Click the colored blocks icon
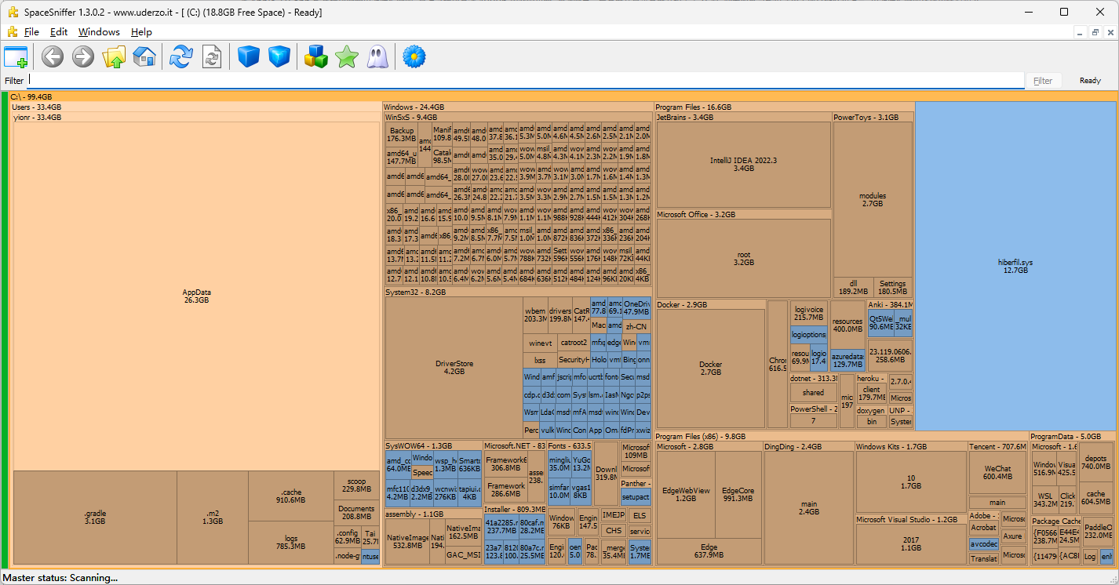Viewport: 1119px width, 585px height. coord(316,56)
